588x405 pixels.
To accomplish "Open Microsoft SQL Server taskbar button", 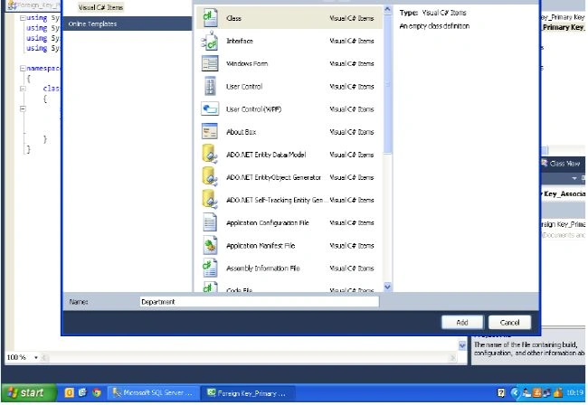I will click(x=154, y=392).
